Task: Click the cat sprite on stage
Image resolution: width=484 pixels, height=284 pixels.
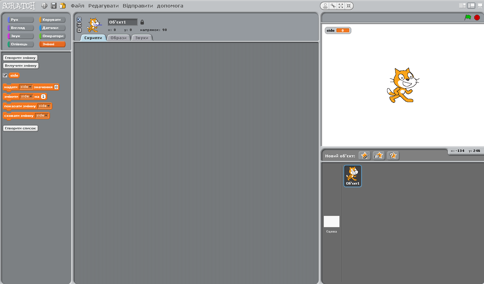Action: click(x=403, y=85)
